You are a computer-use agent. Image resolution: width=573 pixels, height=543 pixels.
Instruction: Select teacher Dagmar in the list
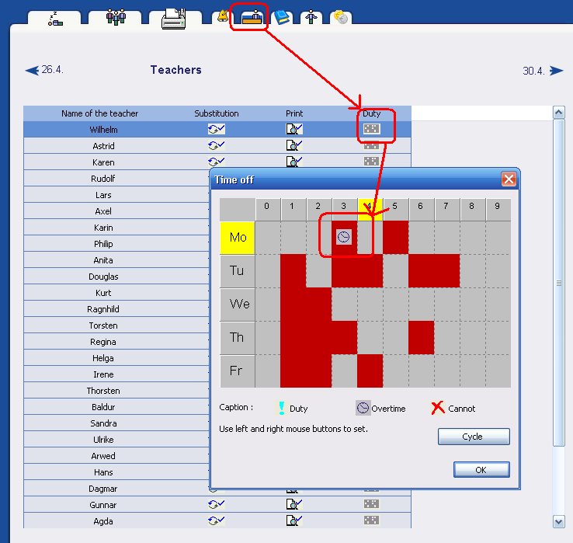pyautogui.click(x=103, y=489)
